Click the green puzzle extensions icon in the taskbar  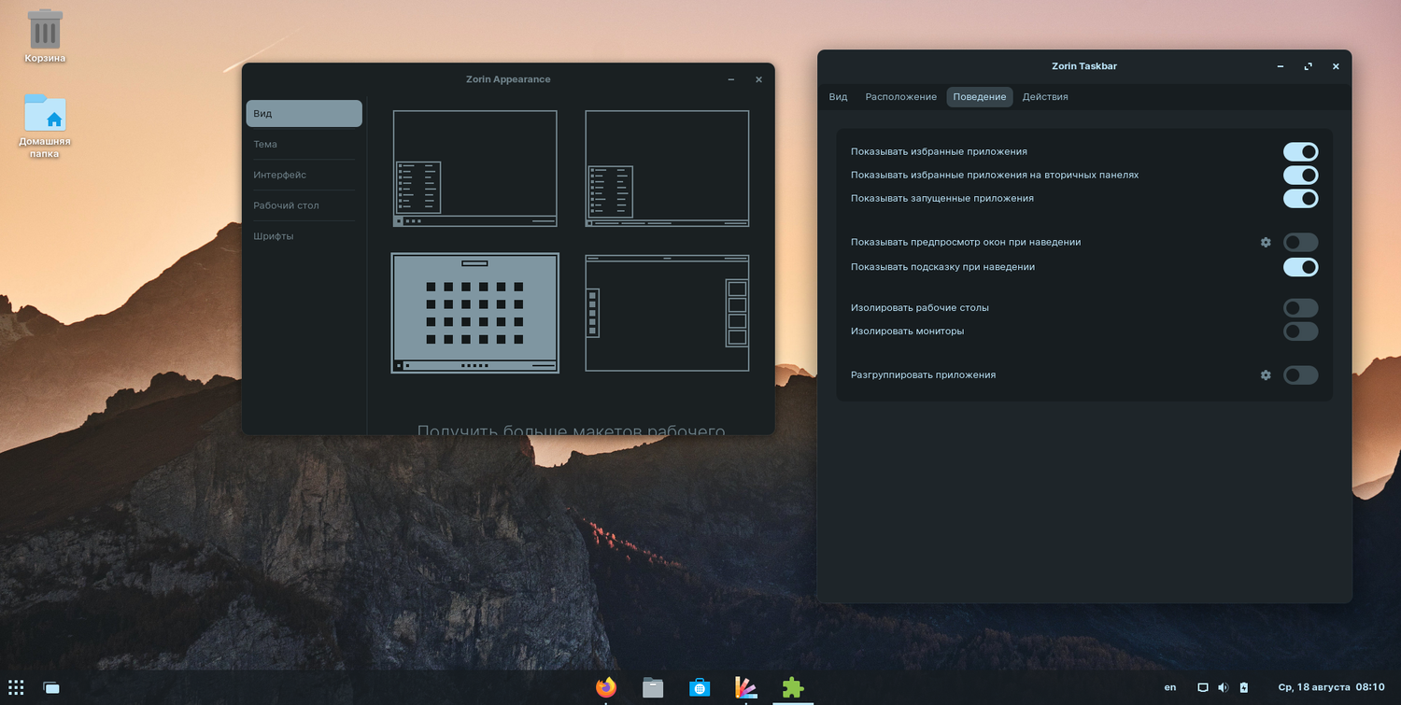(793, 687)
